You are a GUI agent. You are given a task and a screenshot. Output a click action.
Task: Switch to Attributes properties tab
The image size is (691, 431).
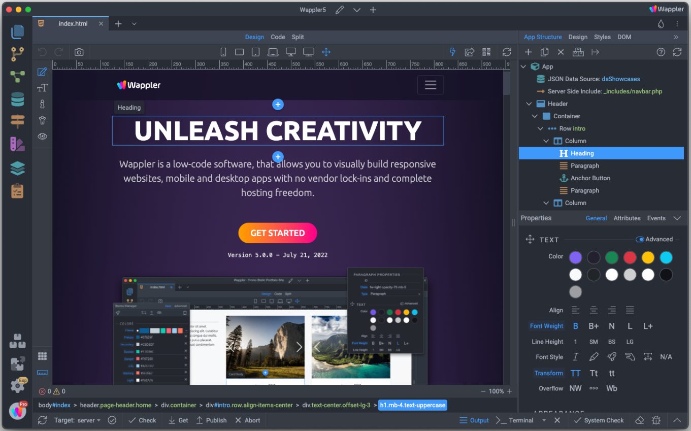[627, 218]
